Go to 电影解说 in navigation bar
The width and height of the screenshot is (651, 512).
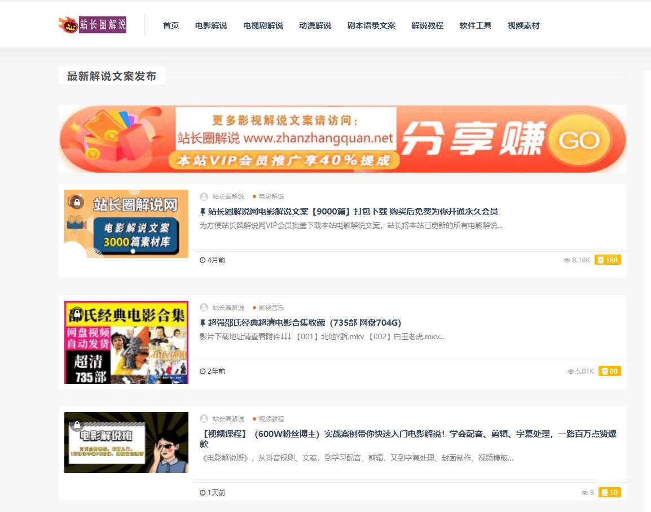(211, 25)
